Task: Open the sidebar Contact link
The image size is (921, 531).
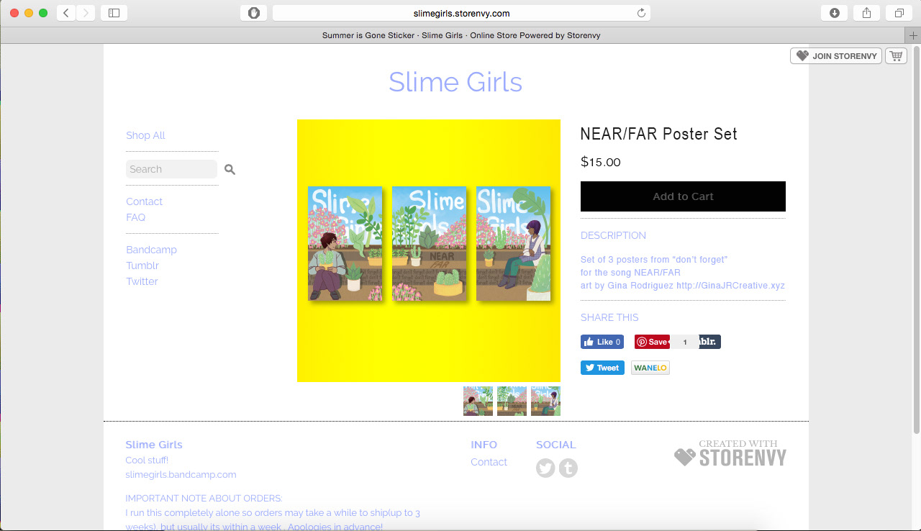Action: (144, 201)
